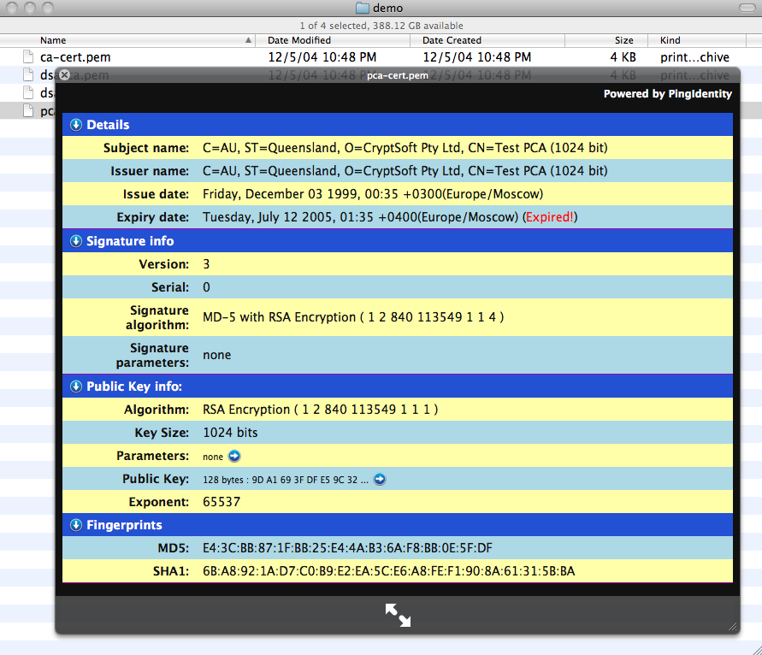Click the Powered by PingIdentity text
Image resolution: width=762 pixels, height=655 pixels.
(668, 94)
